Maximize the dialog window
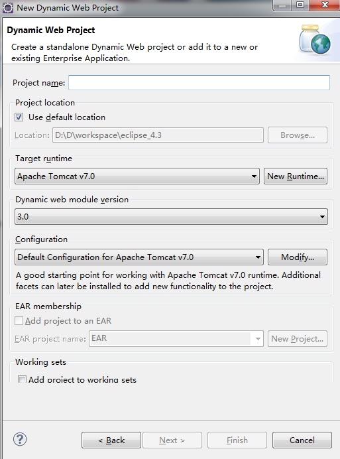 click(x=300, y=5)
